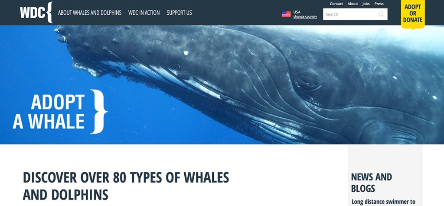Click the USA country label
Viewport: 444px width, 206px height.
coord(297,12)
